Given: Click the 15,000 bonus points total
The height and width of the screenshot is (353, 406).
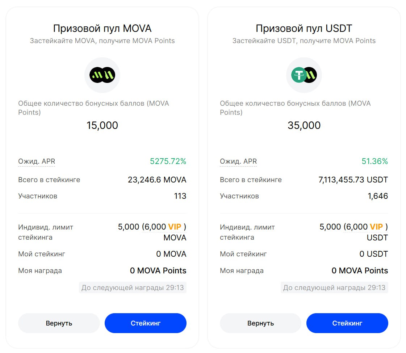Looking at the screenshot, I should [x=102, y=126].
